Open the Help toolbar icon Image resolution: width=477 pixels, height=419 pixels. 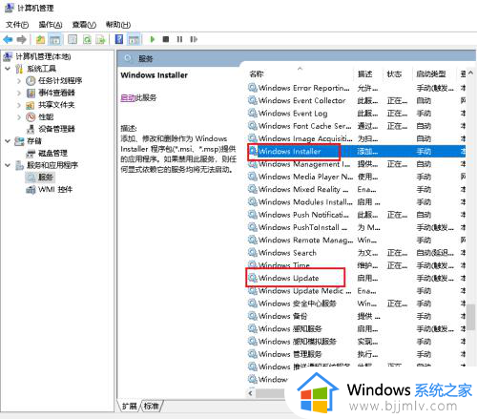[x=119, y=39]
